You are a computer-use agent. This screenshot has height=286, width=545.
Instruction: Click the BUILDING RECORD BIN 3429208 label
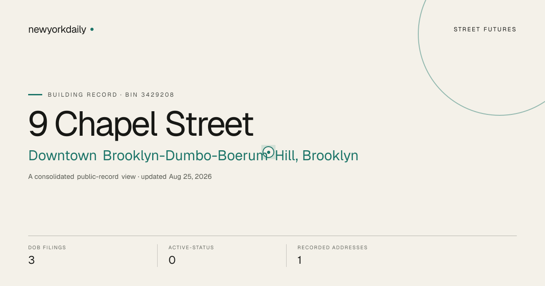coord(111,95)
